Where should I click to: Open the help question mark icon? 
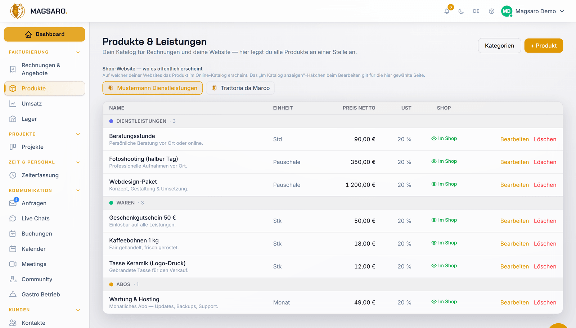pyautogui.click(x=491, y=11)
